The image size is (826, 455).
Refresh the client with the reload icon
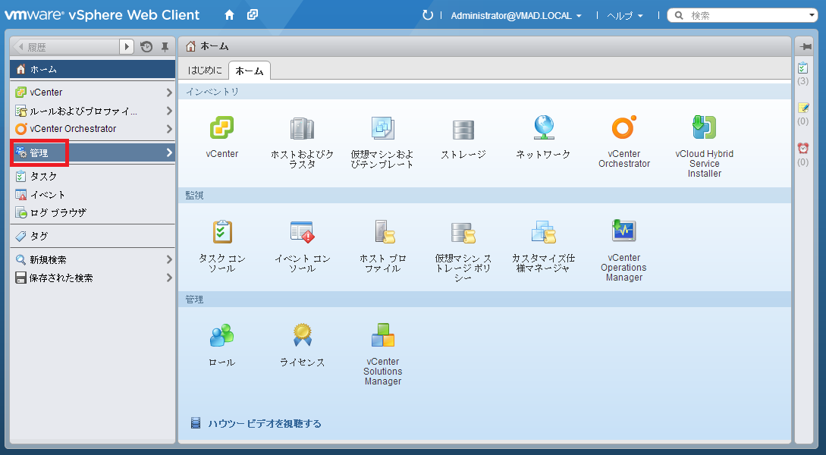click(428, 15)
